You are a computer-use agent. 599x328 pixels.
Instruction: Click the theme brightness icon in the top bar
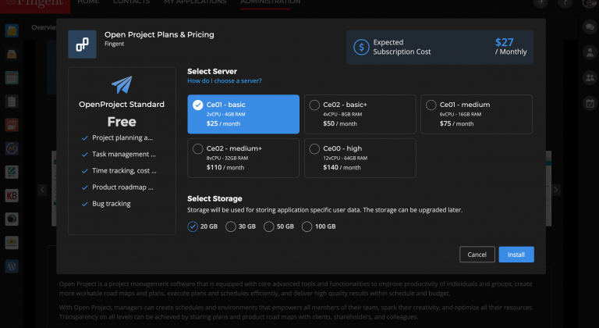[x=541, y=2]
